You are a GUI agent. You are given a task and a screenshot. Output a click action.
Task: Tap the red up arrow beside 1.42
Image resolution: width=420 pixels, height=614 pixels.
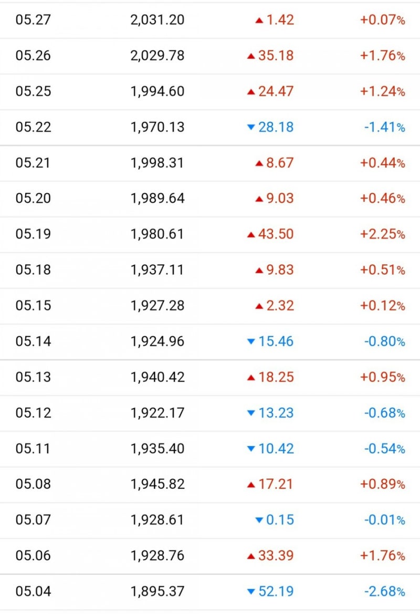pyautogui.click(x=259, y=20)
